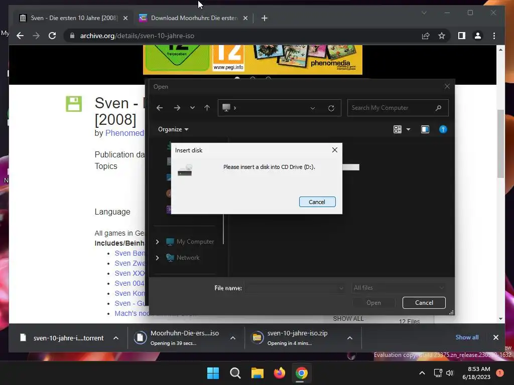Screen dimensions: 514x385
Task: Open File Explorer from taskbar
Action: [258, 373]
